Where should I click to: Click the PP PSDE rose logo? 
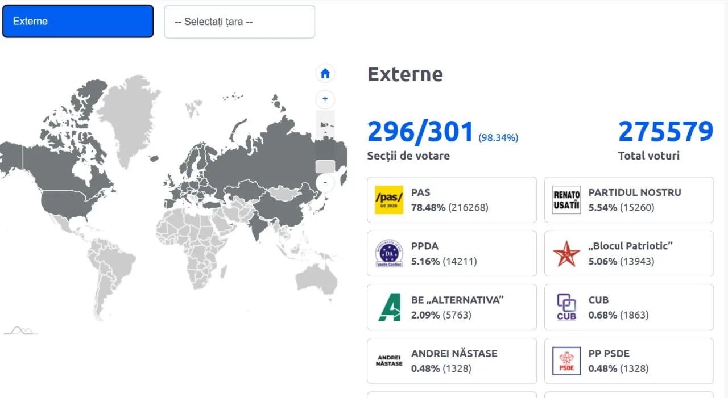tap(566, 361)
